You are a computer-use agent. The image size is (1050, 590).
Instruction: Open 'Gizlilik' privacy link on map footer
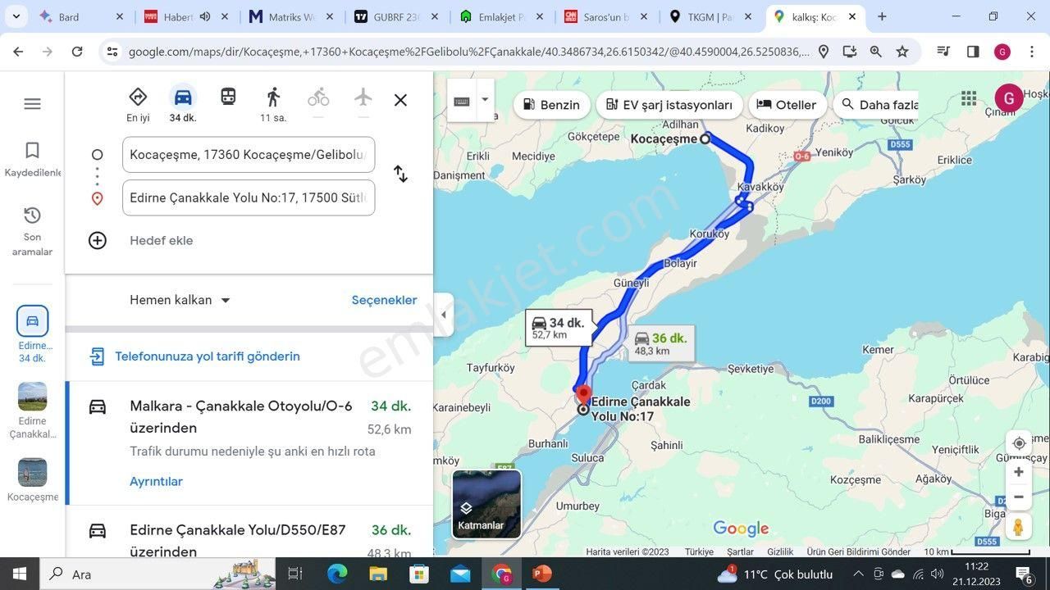coord(780,551)
